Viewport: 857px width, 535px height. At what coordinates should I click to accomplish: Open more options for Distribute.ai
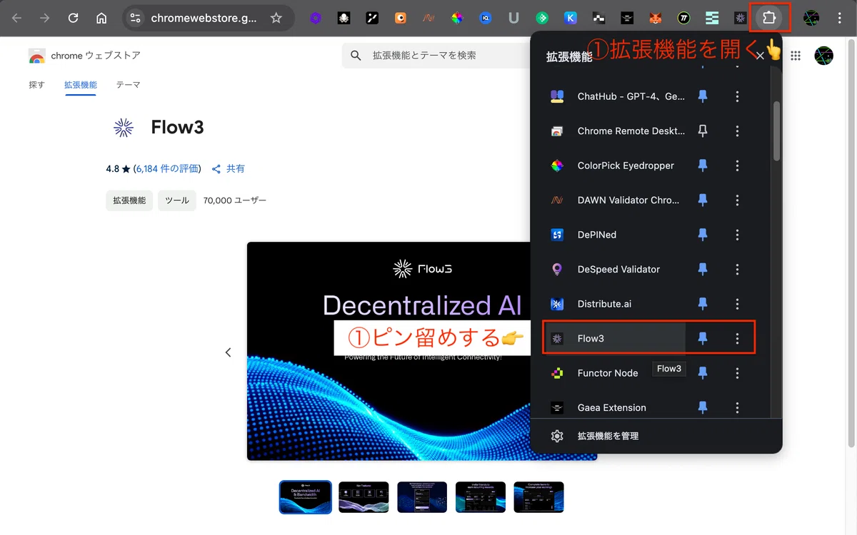point(738,304)
